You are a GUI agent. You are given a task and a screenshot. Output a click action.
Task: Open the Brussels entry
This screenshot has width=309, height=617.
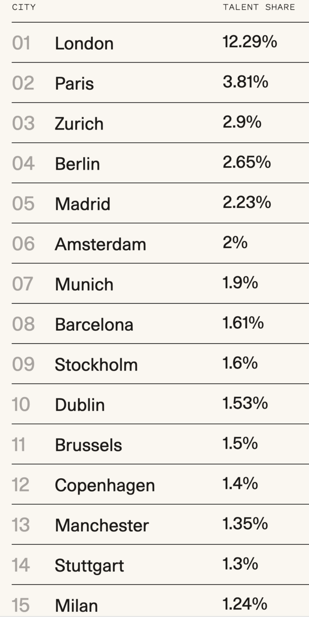click(88, 445)
